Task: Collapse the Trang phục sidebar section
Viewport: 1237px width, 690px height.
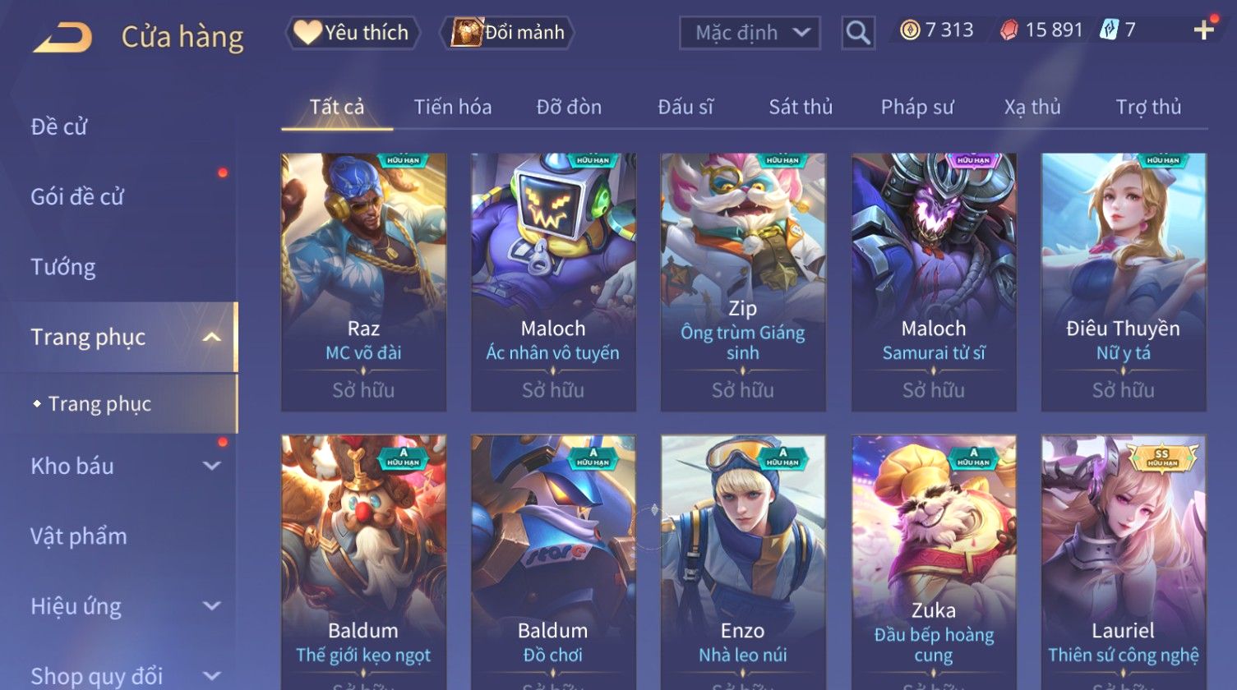Action: (x=211, y=338)
